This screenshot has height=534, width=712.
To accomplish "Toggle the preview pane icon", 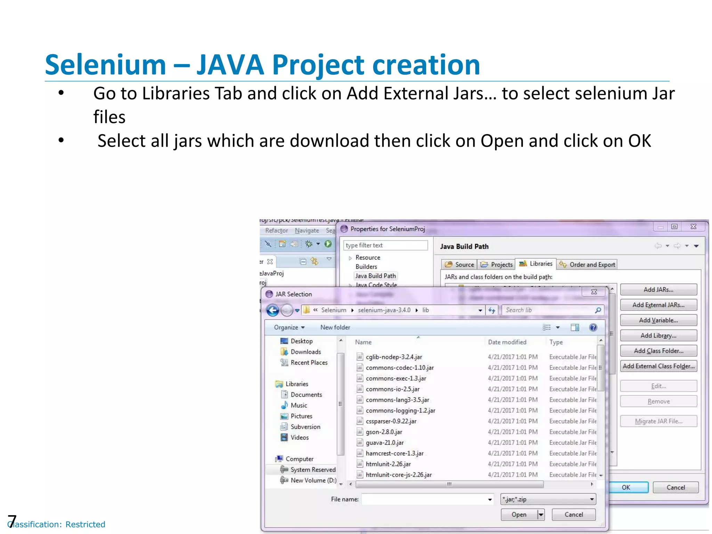I will tap(575, 327).
